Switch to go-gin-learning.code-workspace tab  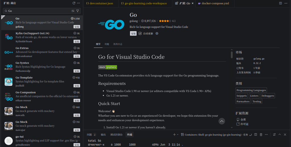point(145,3)
